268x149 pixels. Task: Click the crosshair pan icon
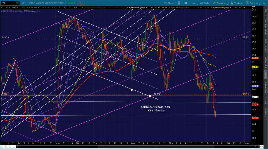(2, 147)
